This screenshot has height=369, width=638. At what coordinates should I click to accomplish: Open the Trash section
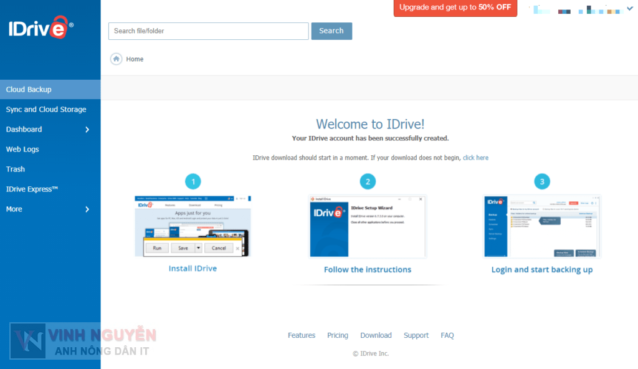pos(16,170)
